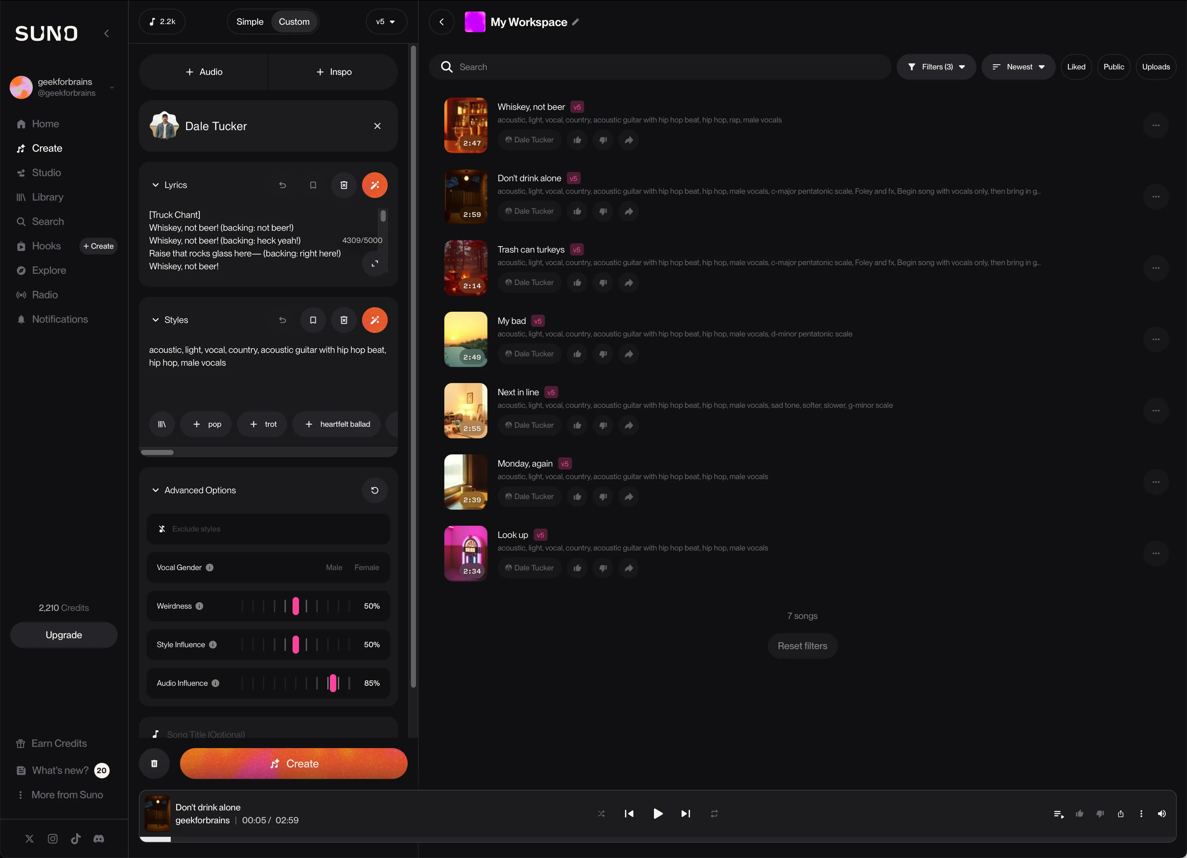
Task: Switch to the Simple creation tab
Action: pos(249,22)
